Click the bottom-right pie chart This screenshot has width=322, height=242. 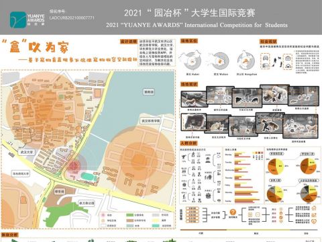pos(309,194)
